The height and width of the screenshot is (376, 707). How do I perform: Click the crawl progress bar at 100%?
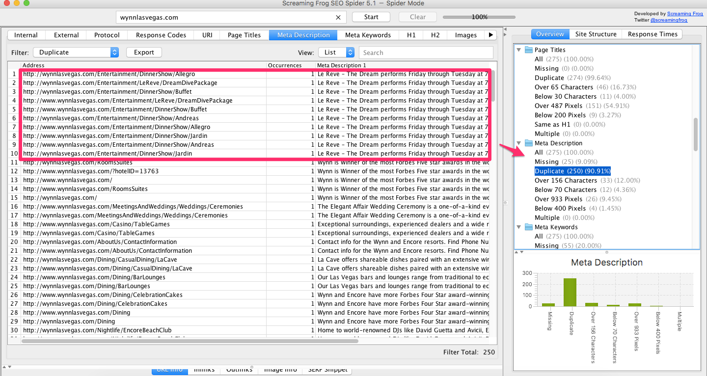click(x=480, y=17)
